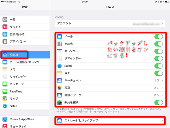Tap the Calendar (カレンダー) icon in iCloud list
The height and width of the screenshot is (128, 170).
(59, 51)
